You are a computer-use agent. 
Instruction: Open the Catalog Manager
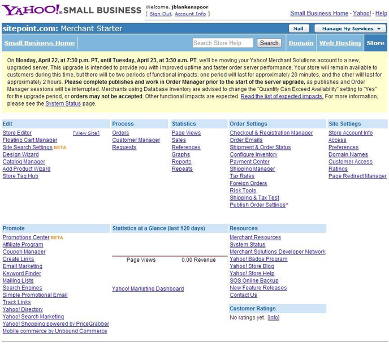coord(24,162)
